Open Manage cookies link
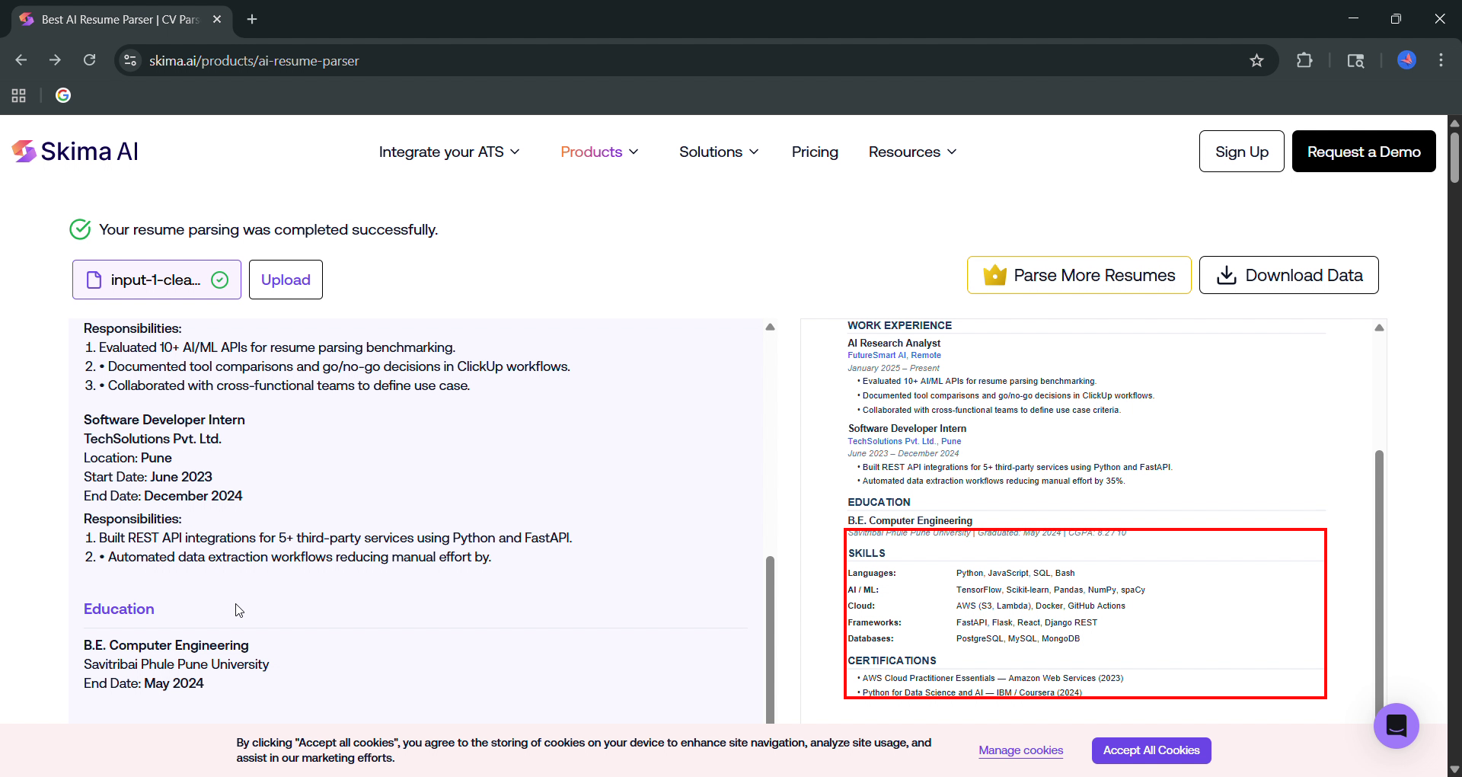The image size is (1462, 777). coord(1020,750)
